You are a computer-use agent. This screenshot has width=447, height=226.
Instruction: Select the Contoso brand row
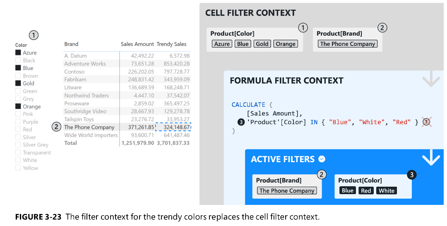click(x=74, y=72)
